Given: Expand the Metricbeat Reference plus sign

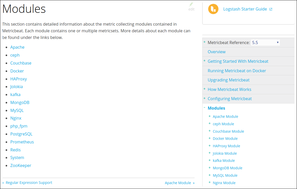Looking at the screenshot, I should pyautogui.click(x=204, y=42).
